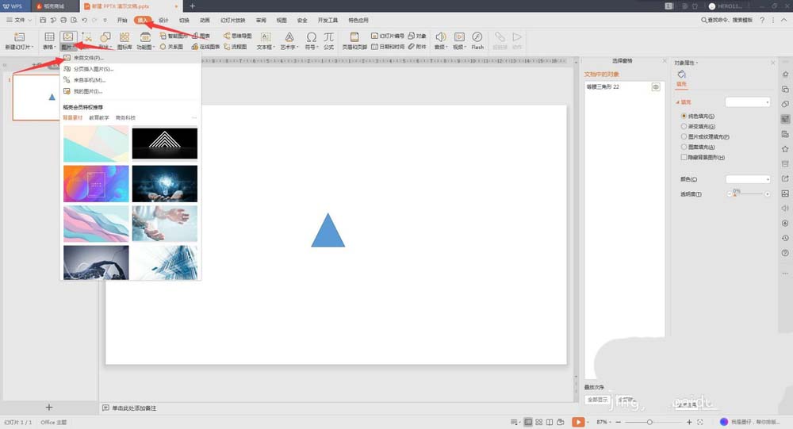The height and width of the screenshot is (429, 793).
Task: Click the 音频 audio speaker icon
Action: coord(440,37)
